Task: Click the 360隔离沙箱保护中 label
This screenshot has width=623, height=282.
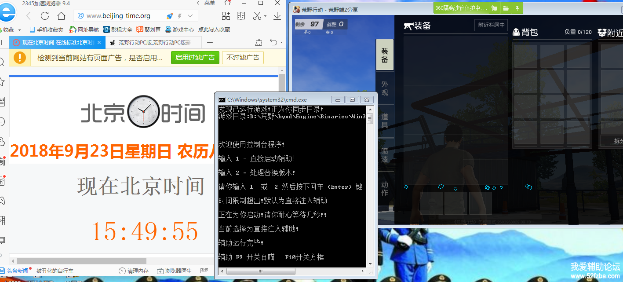Action: pos(461,8)
